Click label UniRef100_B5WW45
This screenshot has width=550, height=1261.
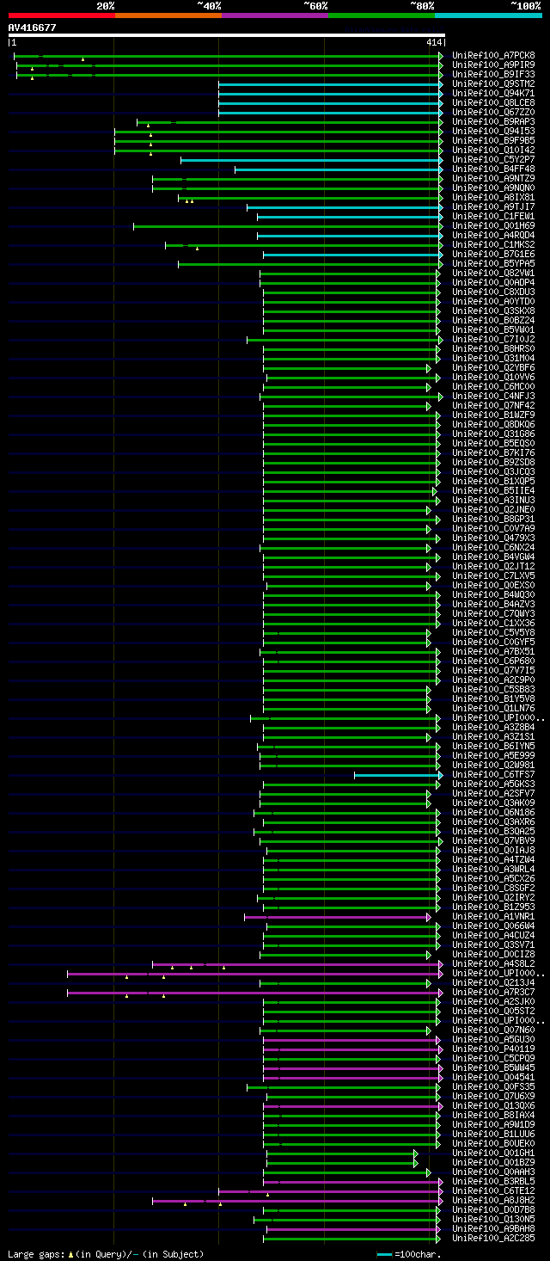[493, 1067]
